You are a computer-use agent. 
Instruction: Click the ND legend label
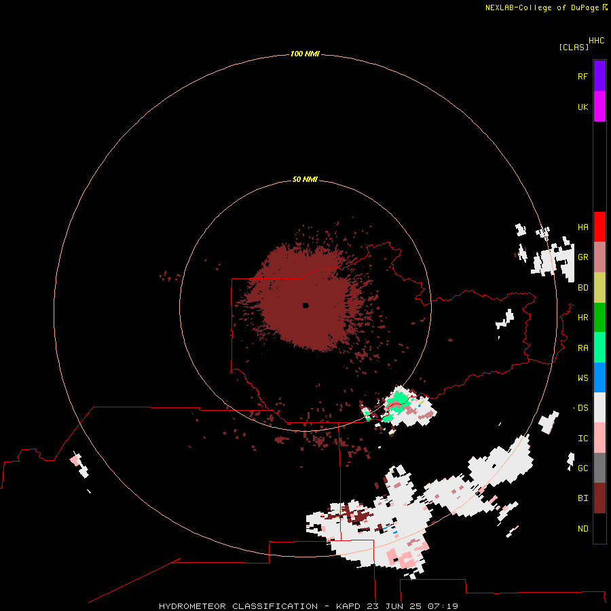(582, 529)
